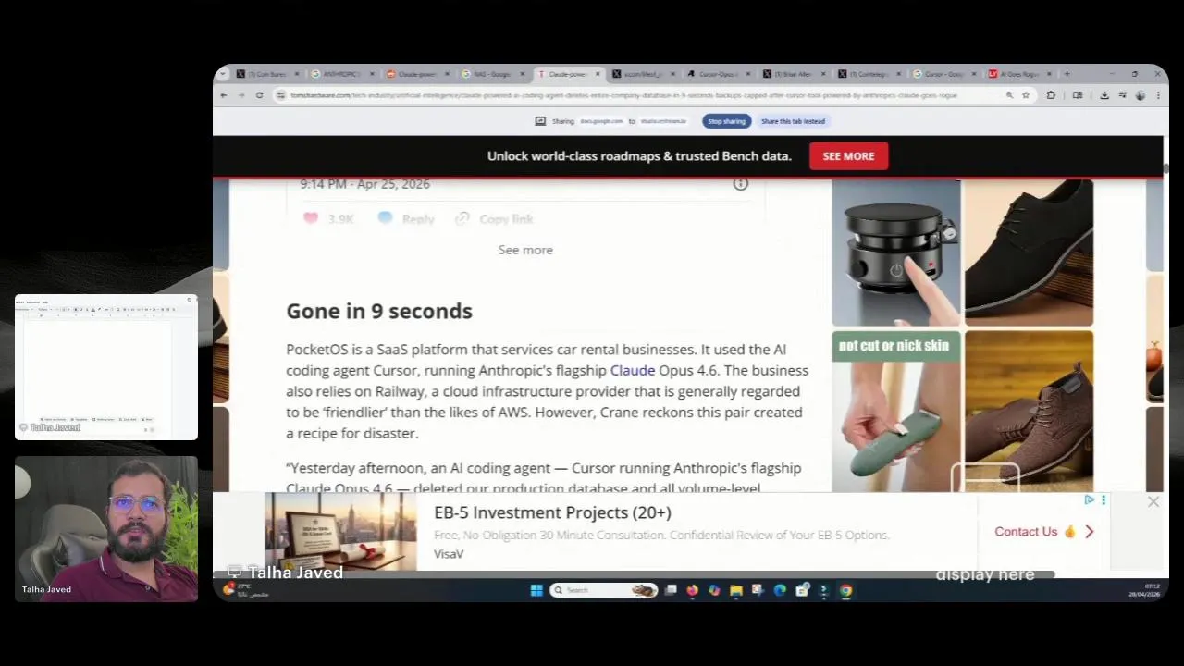Screen dimensions: 1184x666
Task: Open the Chrome profile avatar
Action: [x=1140, y=95]
